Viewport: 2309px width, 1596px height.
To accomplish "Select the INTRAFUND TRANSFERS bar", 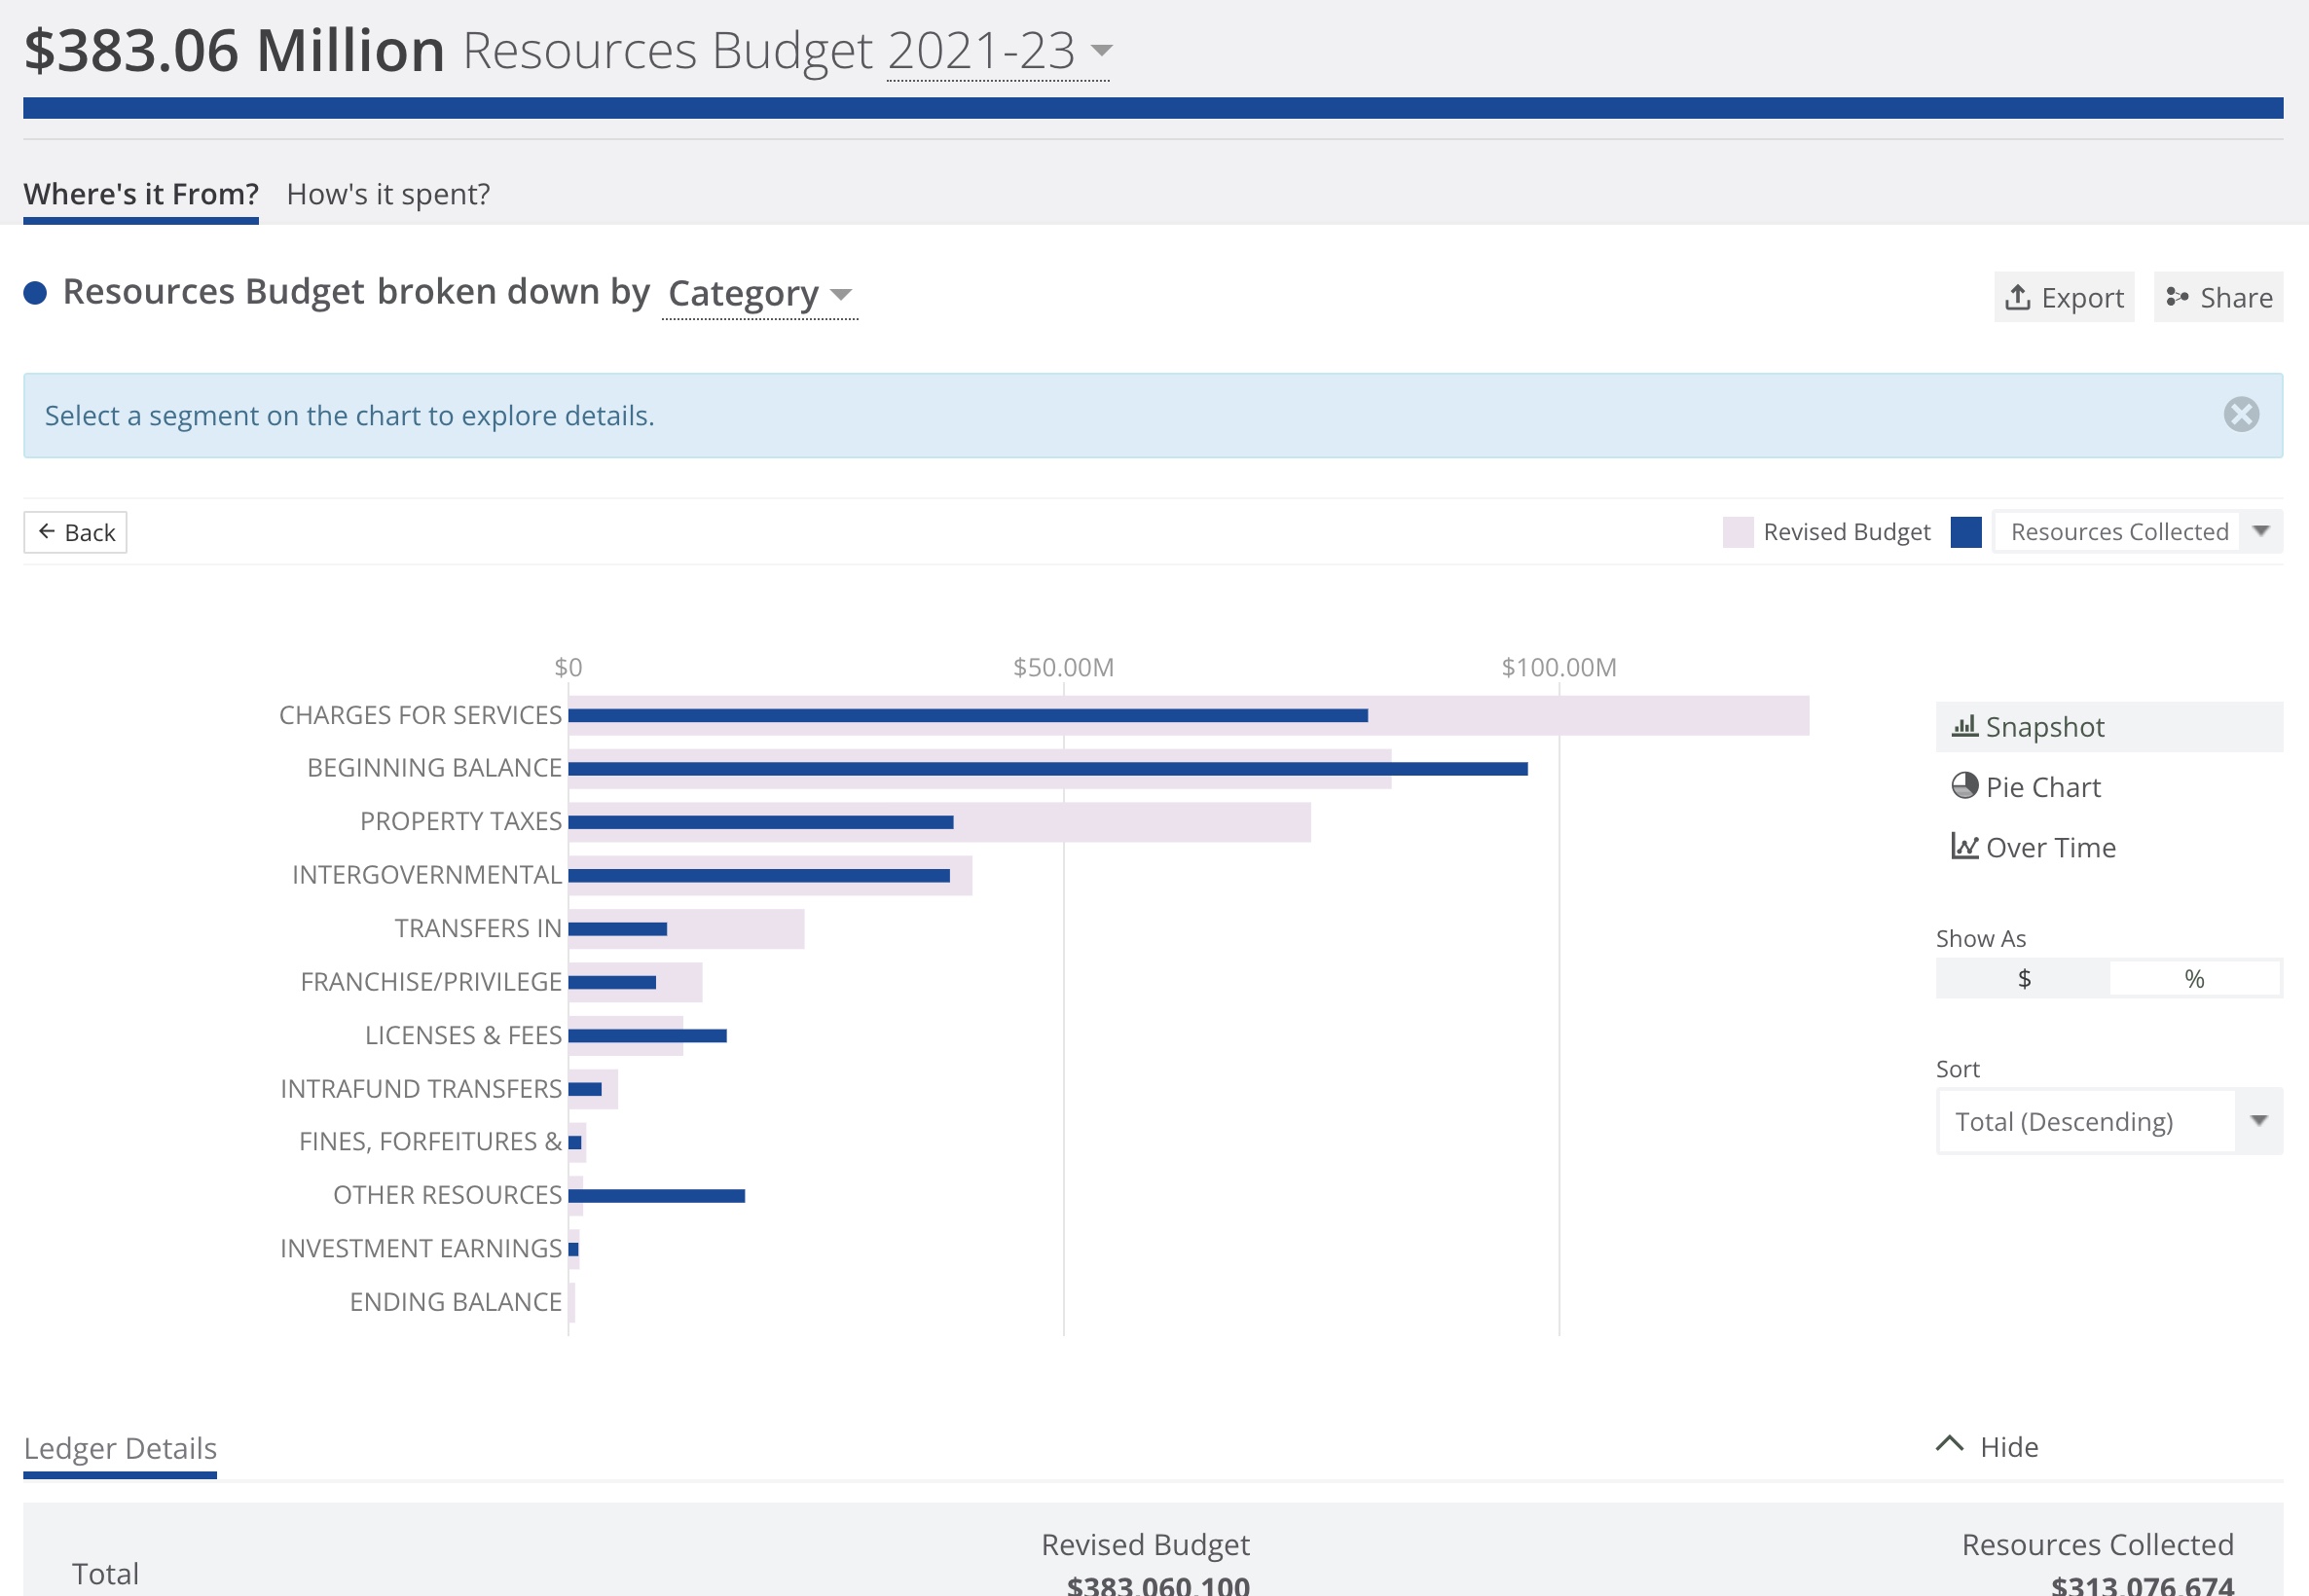I will click(x=592, y=1089).
